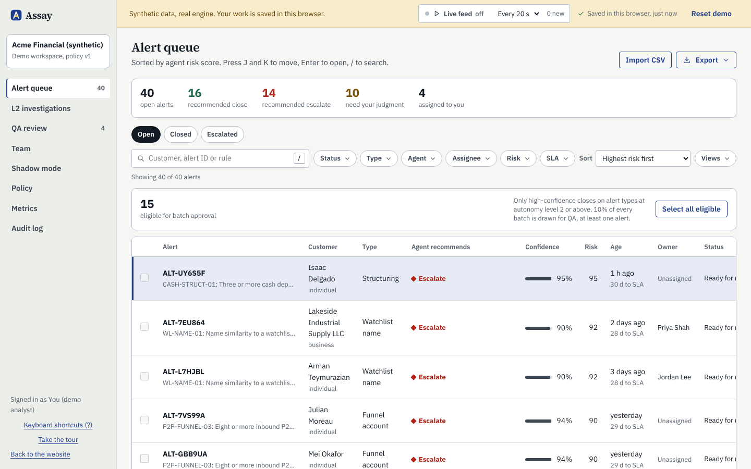
Task: Click the Import CSV button
Action: (645, 60)
